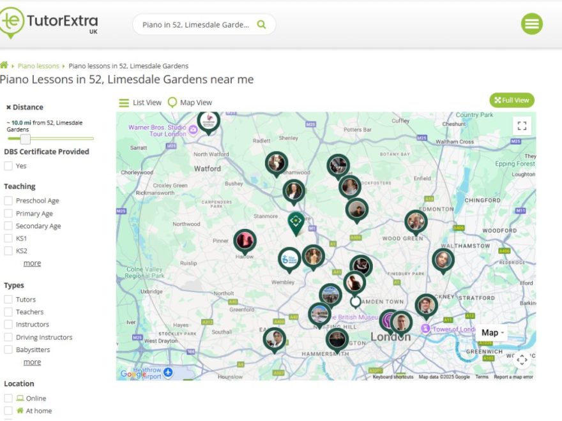Remove the Distance filter with x icon
562x421 pixels.
[8, 107]
